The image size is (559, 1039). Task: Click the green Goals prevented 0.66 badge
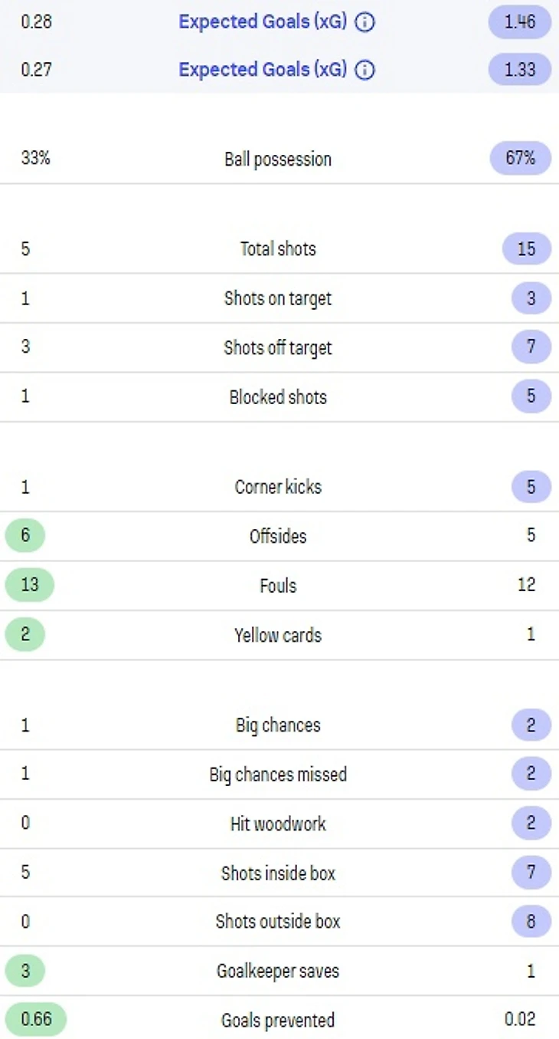tap(35, 1021)
